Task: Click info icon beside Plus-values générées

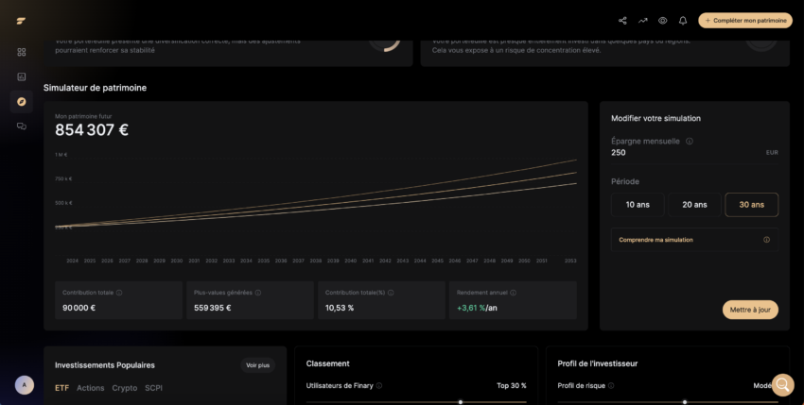Action: 258,293
